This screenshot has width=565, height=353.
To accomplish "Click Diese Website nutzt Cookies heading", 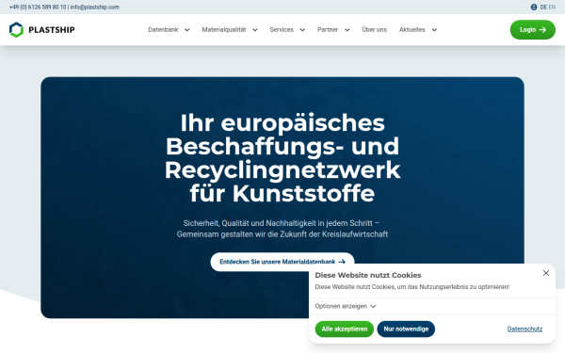I will (368, 275).
